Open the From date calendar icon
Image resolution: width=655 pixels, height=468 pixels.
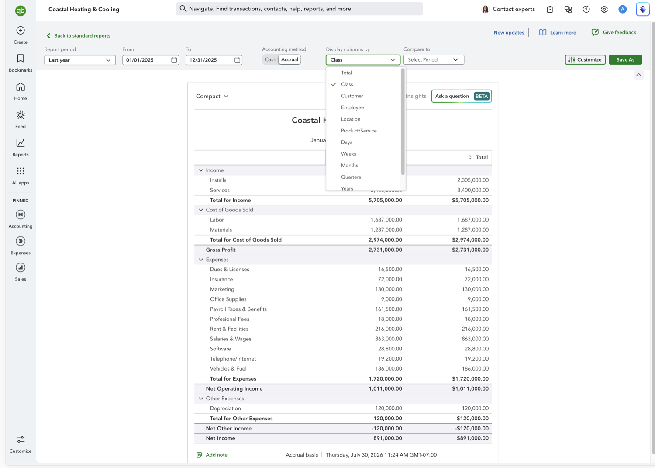pos(174,60)
